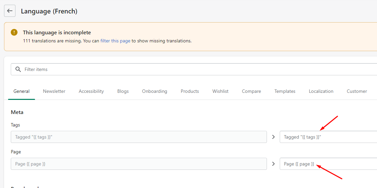Select the Wishlist tab
The width and height of the screenshot is (377, 188).
point(220,91)
